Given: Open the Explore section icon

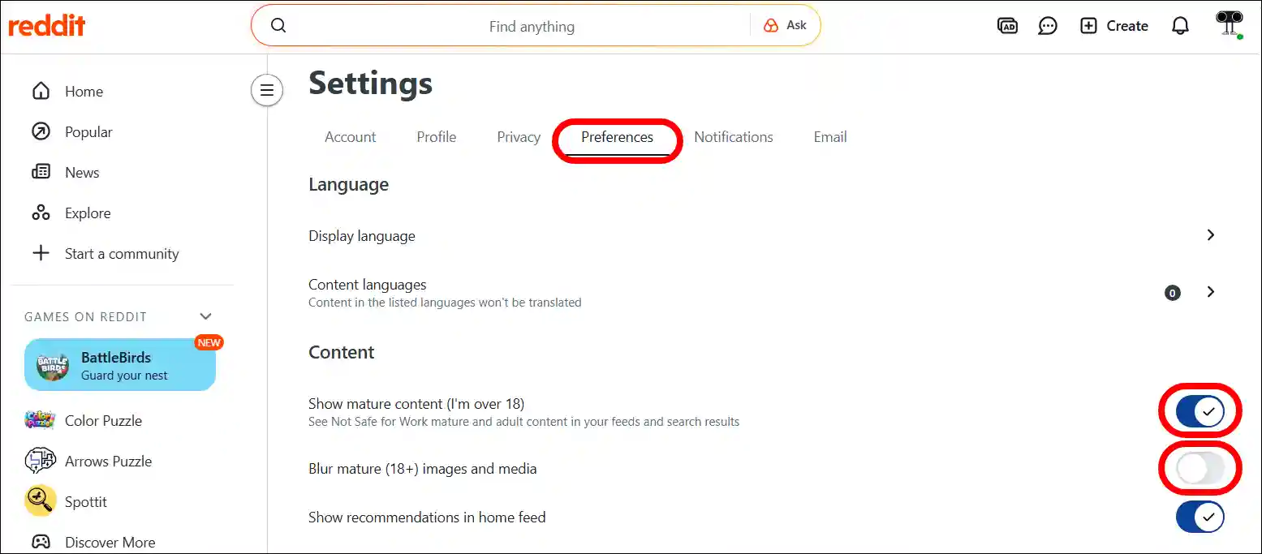Looking at the screenshot, I should 41,213.
